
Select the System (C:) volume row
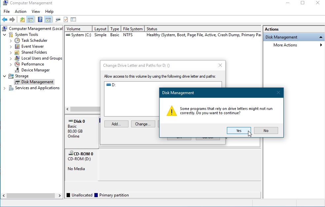click(163, 35)
